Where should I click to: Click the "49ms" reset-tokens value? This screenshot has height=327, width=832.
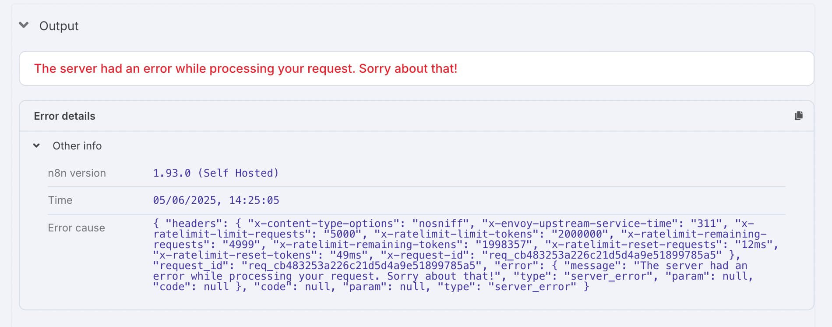tap(349, 255)
